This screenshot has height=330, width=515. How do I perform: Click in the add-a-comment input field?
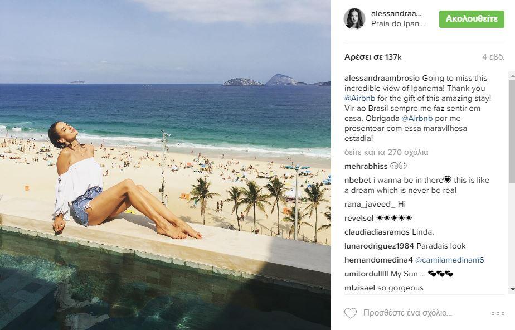(x=407, y=313)
